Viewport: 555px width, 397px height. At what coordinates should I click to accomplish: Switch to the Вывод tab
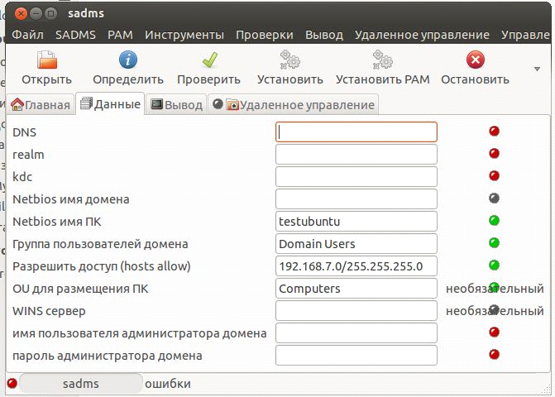coord(176,105)
